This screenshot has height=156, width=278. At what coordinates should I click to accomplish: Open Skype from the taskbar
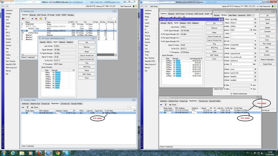click(67, 153)
